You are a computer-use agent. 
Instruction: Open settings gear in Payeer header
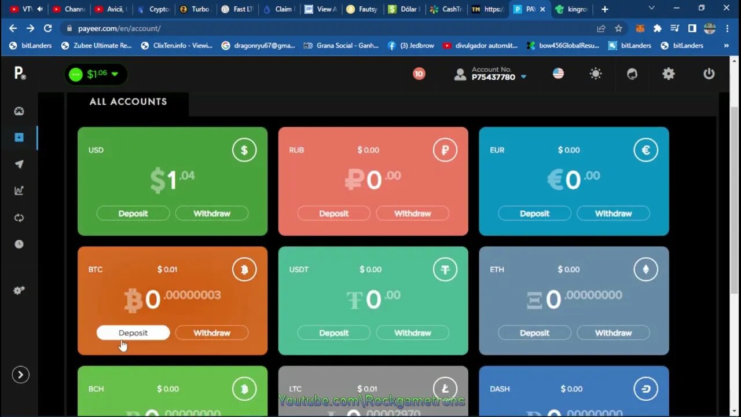pos(669,74)
